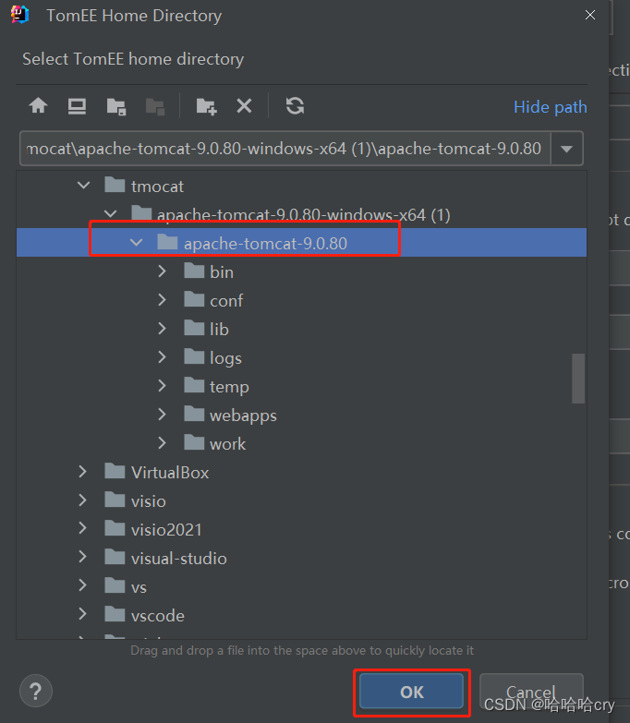Open the path history dropdown arrow
The width and height of the screenshot is (630, 723).
567,149
